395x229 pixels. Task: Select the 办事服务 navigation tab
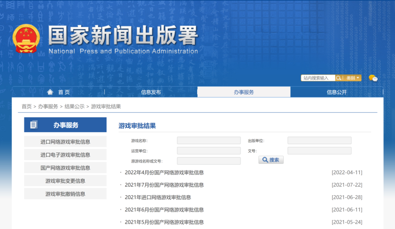tap(244, 92)
